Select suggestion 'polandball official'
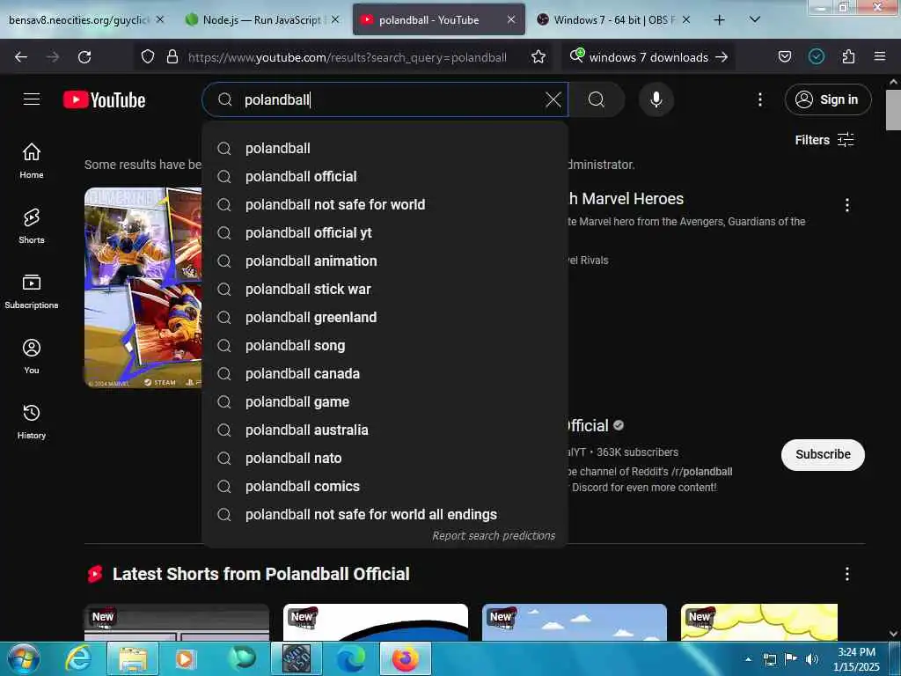Viewport: 901px width, 676px height. [385, 176]
